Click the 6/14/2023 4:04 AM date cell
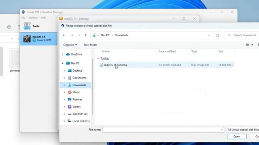 [x=170, y=65]
